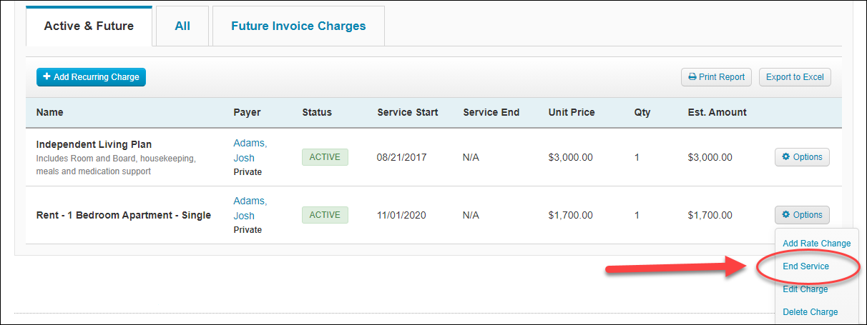Click the Add Recurring Charge button
The height and width of the screenshot is (325, 867).
(91, 77)
